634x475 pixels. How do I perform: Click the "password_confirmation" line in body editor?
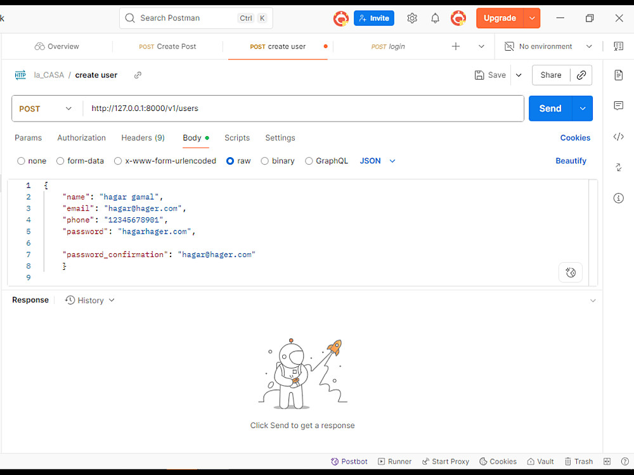[158, 255]
